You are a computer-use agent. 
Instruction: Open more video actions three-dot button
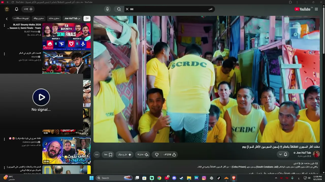point(97,154)
